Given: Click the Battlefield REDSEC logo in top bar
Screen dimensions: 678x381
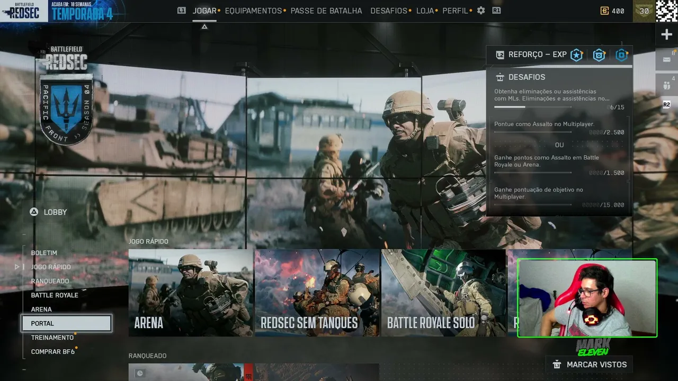Looking at the screenshot, I should (x=24, y=11).
